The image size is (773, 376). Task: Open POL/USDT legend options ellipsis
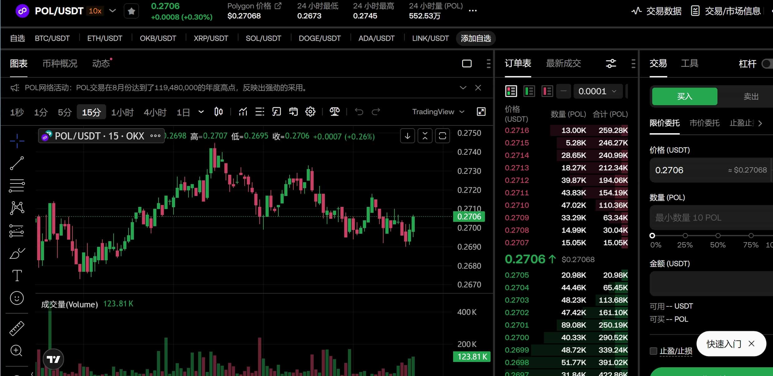click(155, 136)
